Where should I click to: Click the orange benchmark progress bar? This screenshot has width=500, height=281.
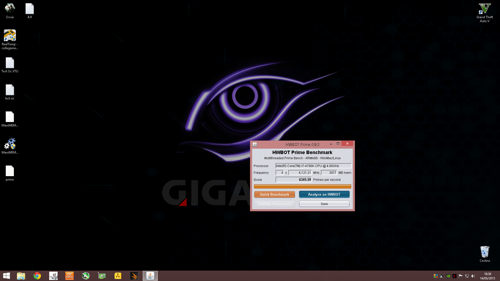tap(302, 186)
